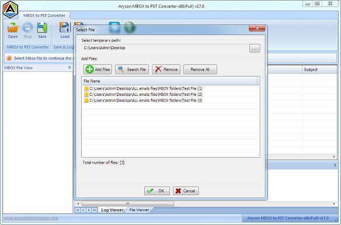Click the temporary path text field
The width and height of the screenshot is (341, 225).
[165, 48]
